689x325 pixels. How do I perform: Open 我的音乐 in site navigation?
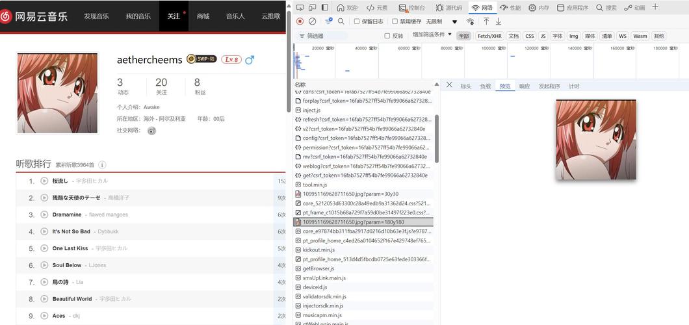click(x=138, y=16)
